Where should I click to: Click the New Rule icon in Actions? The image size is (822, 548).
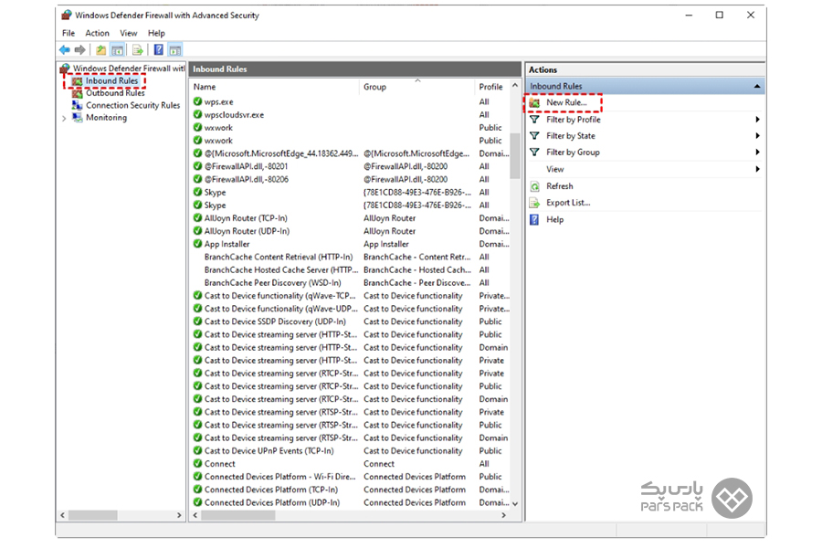534,103
